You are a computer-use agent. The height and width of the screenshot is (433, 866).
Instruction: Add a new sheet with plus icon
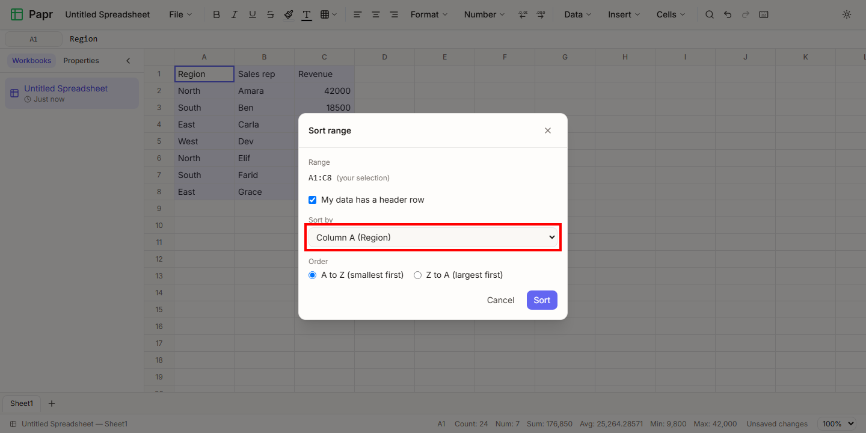click(x=52, y=404)
